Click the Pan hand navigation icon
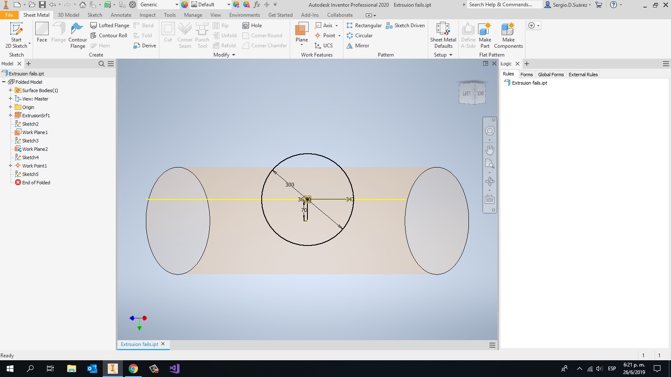 point(489,150)
